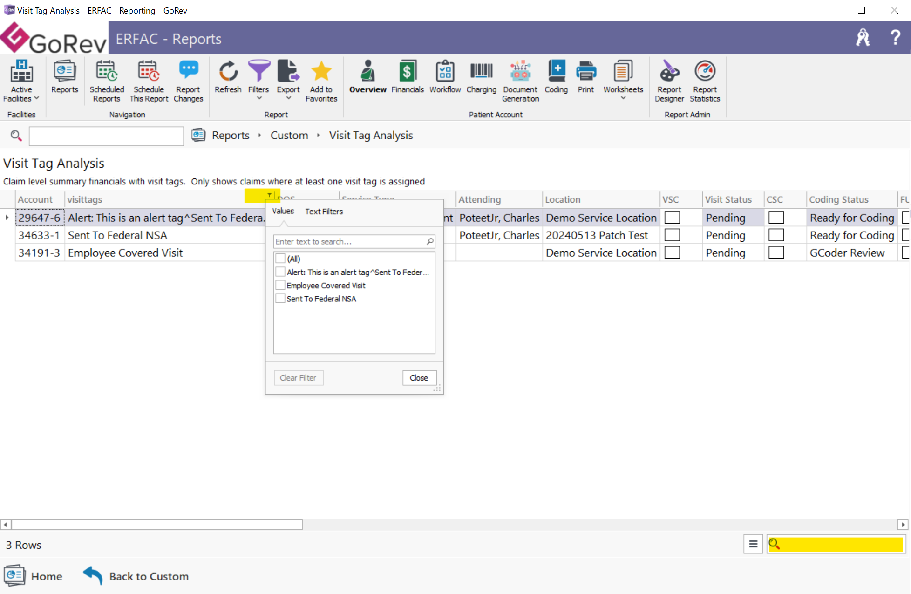Open Charging barcode tool
This screenshot has width=911, height=594.
[481, 77]
